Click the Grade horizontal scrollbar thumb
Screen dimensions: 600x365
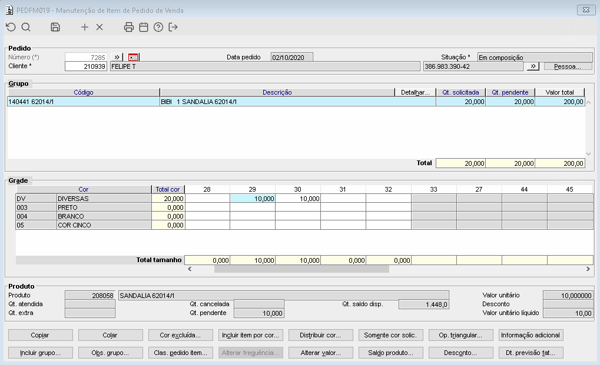(x=301, y=269)
